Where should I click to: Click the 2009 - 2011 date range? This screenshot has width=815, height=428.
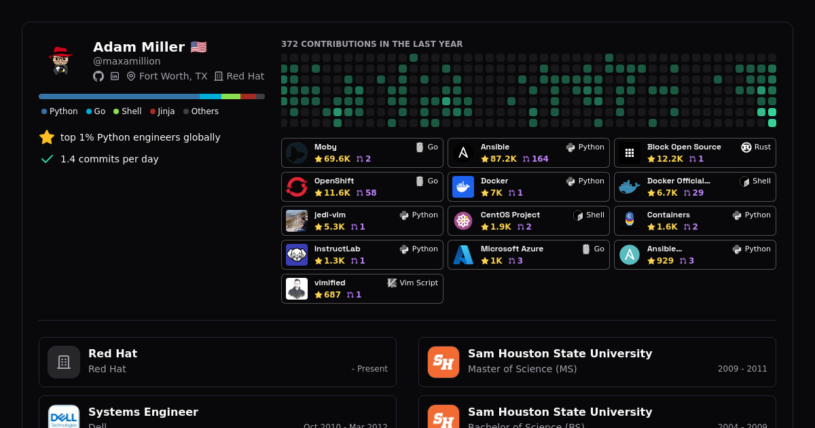[x=742, y=369]
